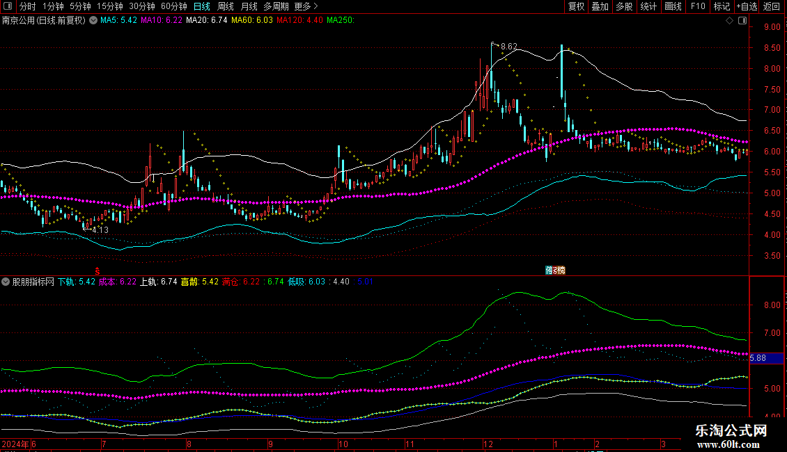The image size is (787, 452).
Task: Add stock via +自选 button
Action: pos(747,6)
